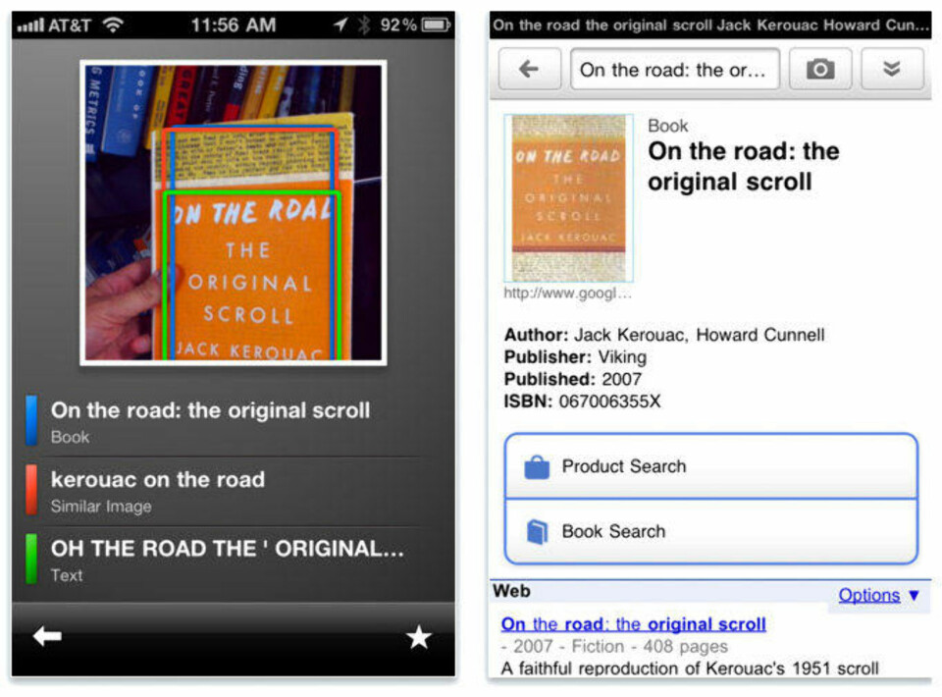942x697 pixels.
Task: Click the 'Web' section header
Action: coord(511,591)
